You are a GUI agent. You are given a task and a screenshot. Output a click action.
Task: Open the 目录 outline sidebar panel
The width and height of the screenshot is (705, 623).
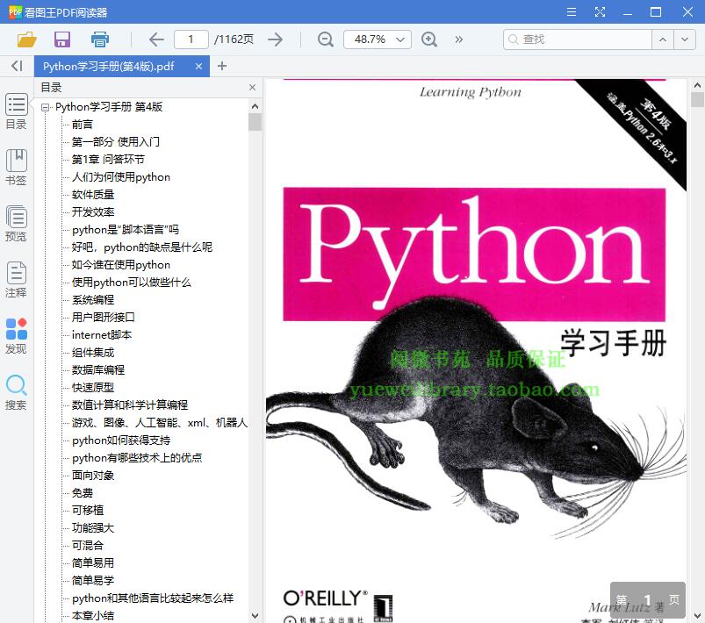tap(16, 111)
